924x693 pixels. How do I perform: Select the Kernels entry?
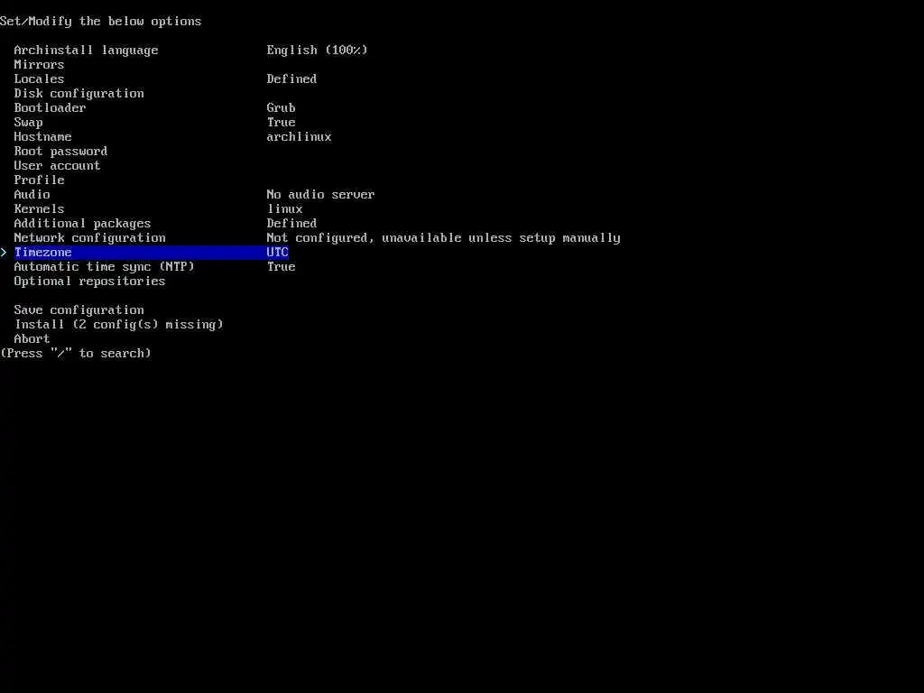[39, 208]
